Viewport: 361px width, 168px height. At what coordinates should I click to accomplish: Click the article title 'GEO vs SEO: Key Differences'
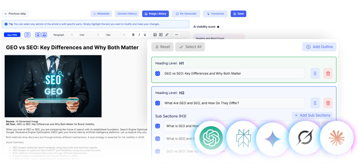(72, 48)
